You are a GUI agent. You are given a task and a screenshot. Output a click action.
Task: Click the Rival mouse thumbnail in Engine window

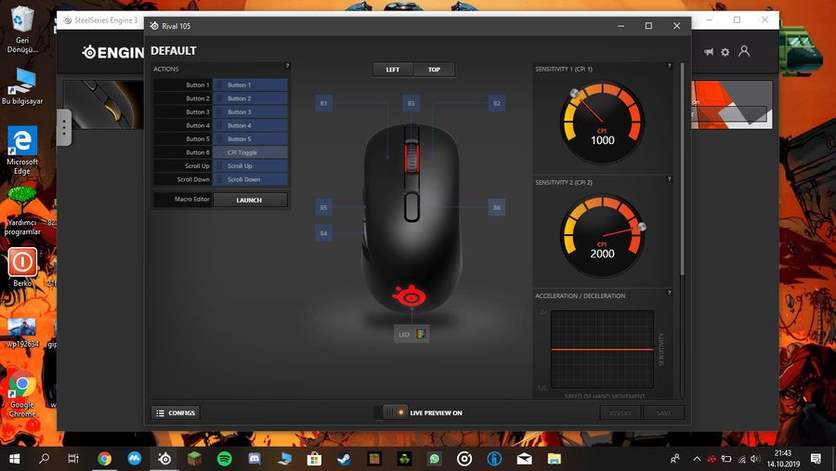104,105
